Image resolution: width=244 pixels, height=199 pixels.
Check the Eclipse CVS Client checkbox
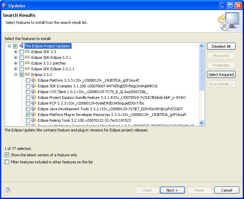28,92
